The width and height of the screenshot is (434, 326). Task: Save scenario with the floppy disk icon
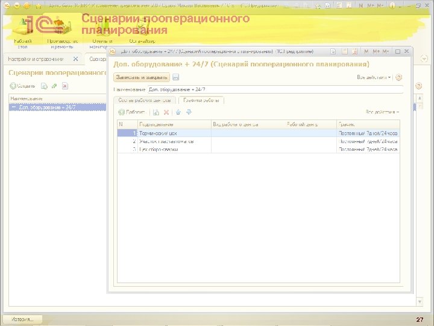click(x=176, y=77)
